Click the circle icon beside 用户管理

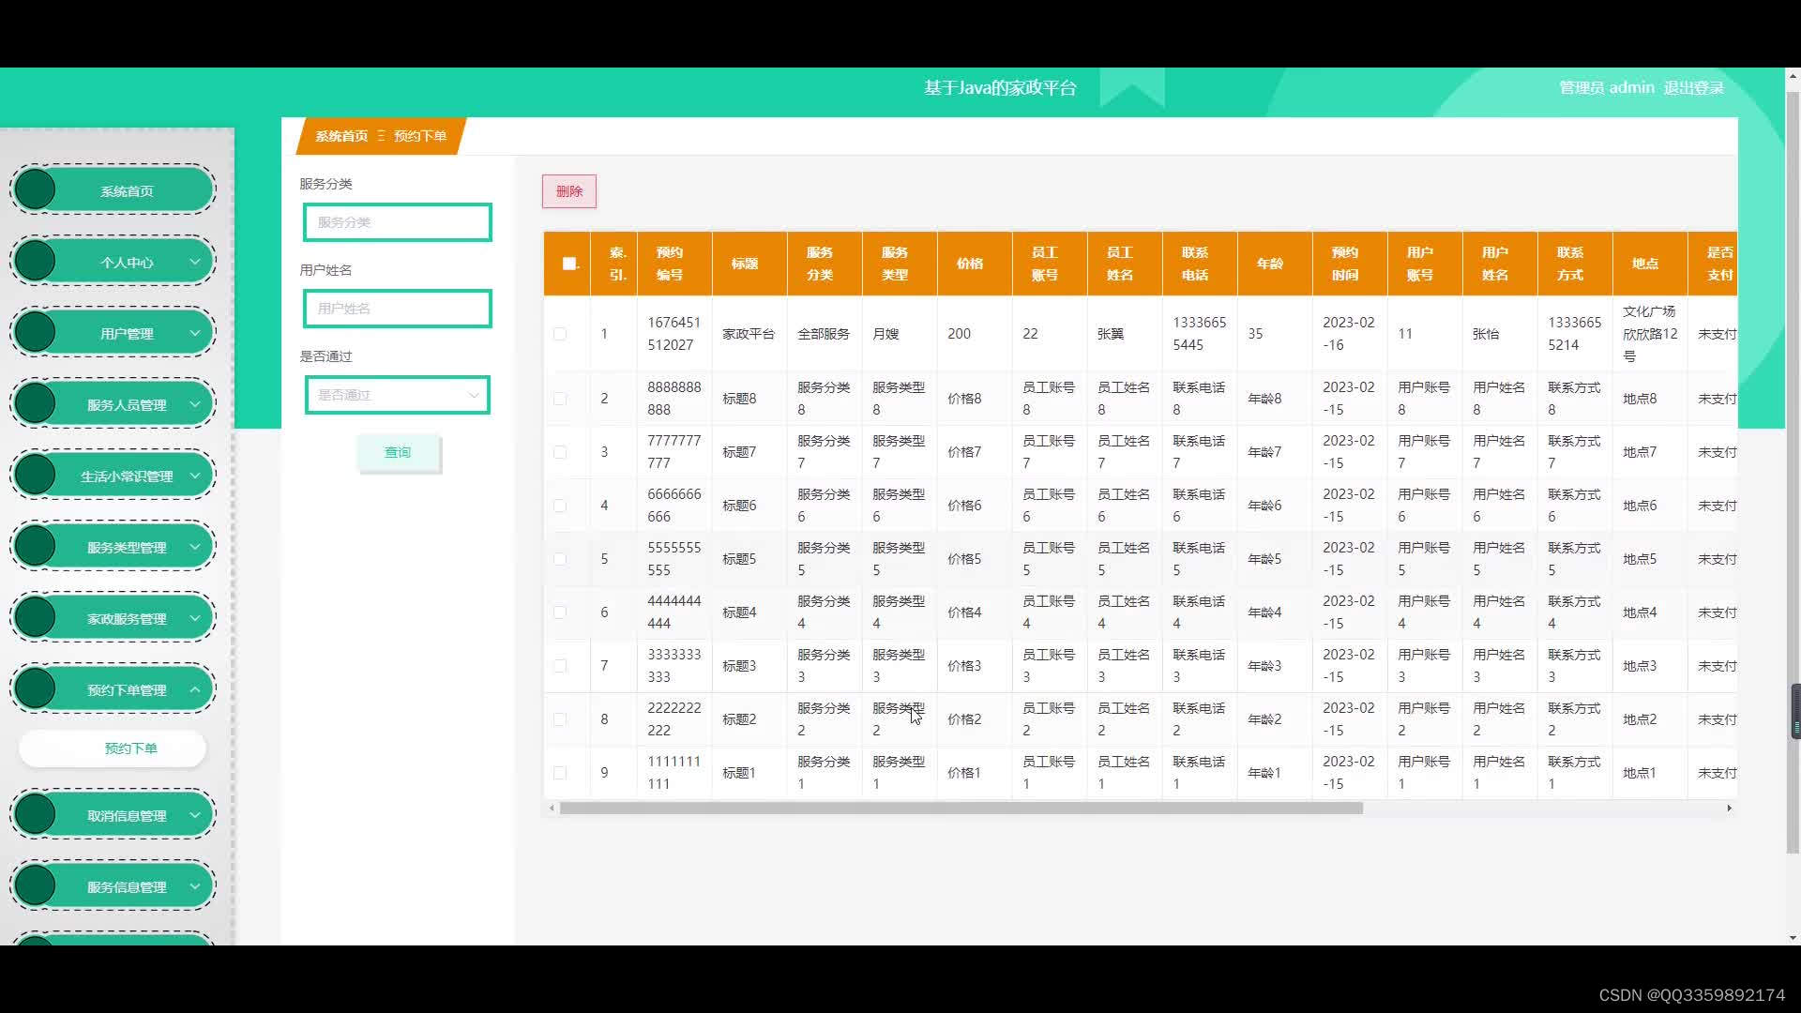coord(36,333)
